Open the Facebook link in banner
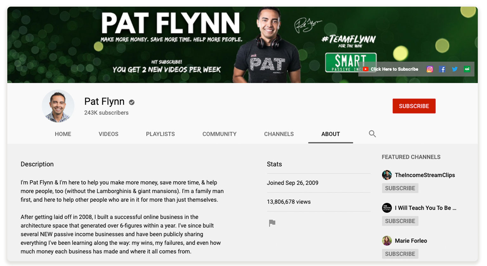This screenshot has height=266, width=487. click(442, 69)
